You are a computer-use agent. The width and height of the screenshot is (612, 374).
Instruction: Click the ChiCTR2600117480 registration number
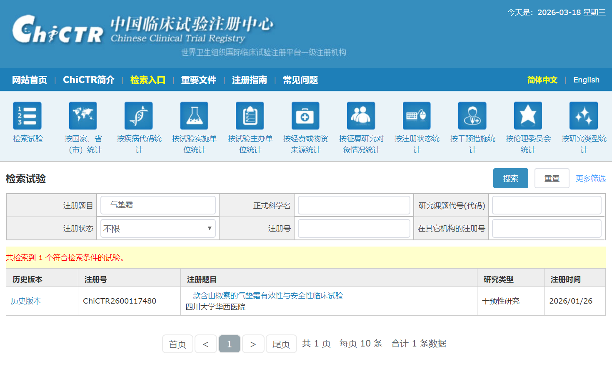[120, 301]
